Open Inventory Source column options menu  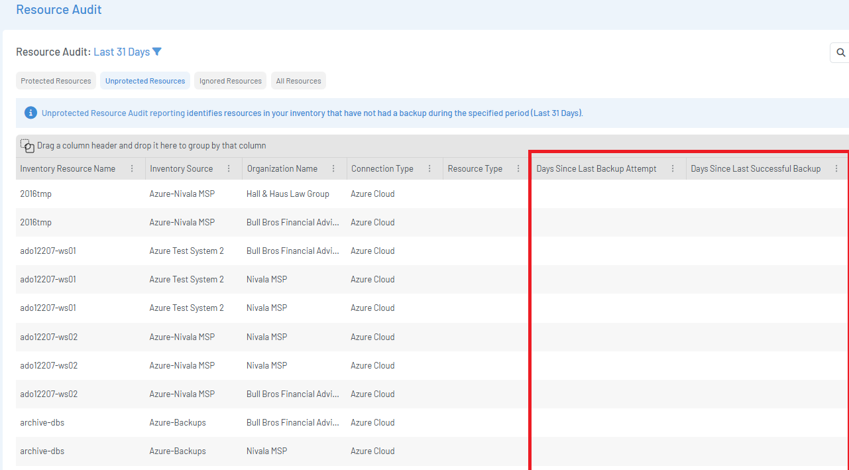(x=229, y=169)
